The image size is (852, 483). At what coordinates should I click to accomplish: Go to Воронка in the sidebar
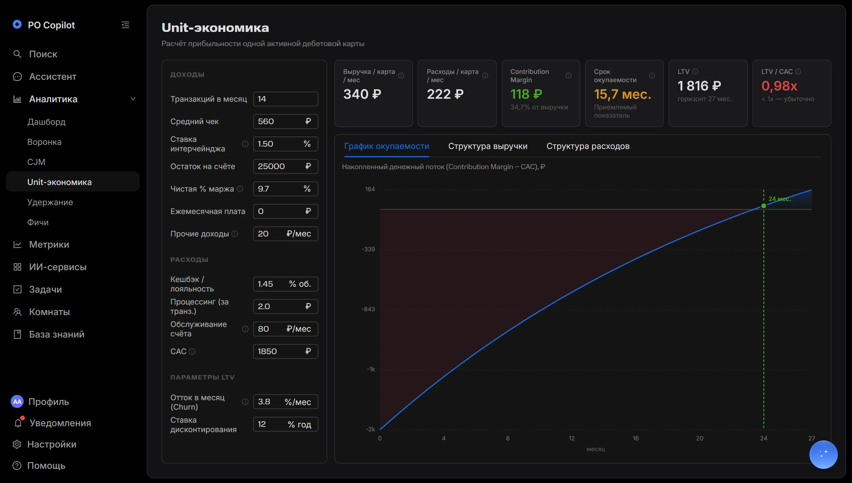[44, 142]
